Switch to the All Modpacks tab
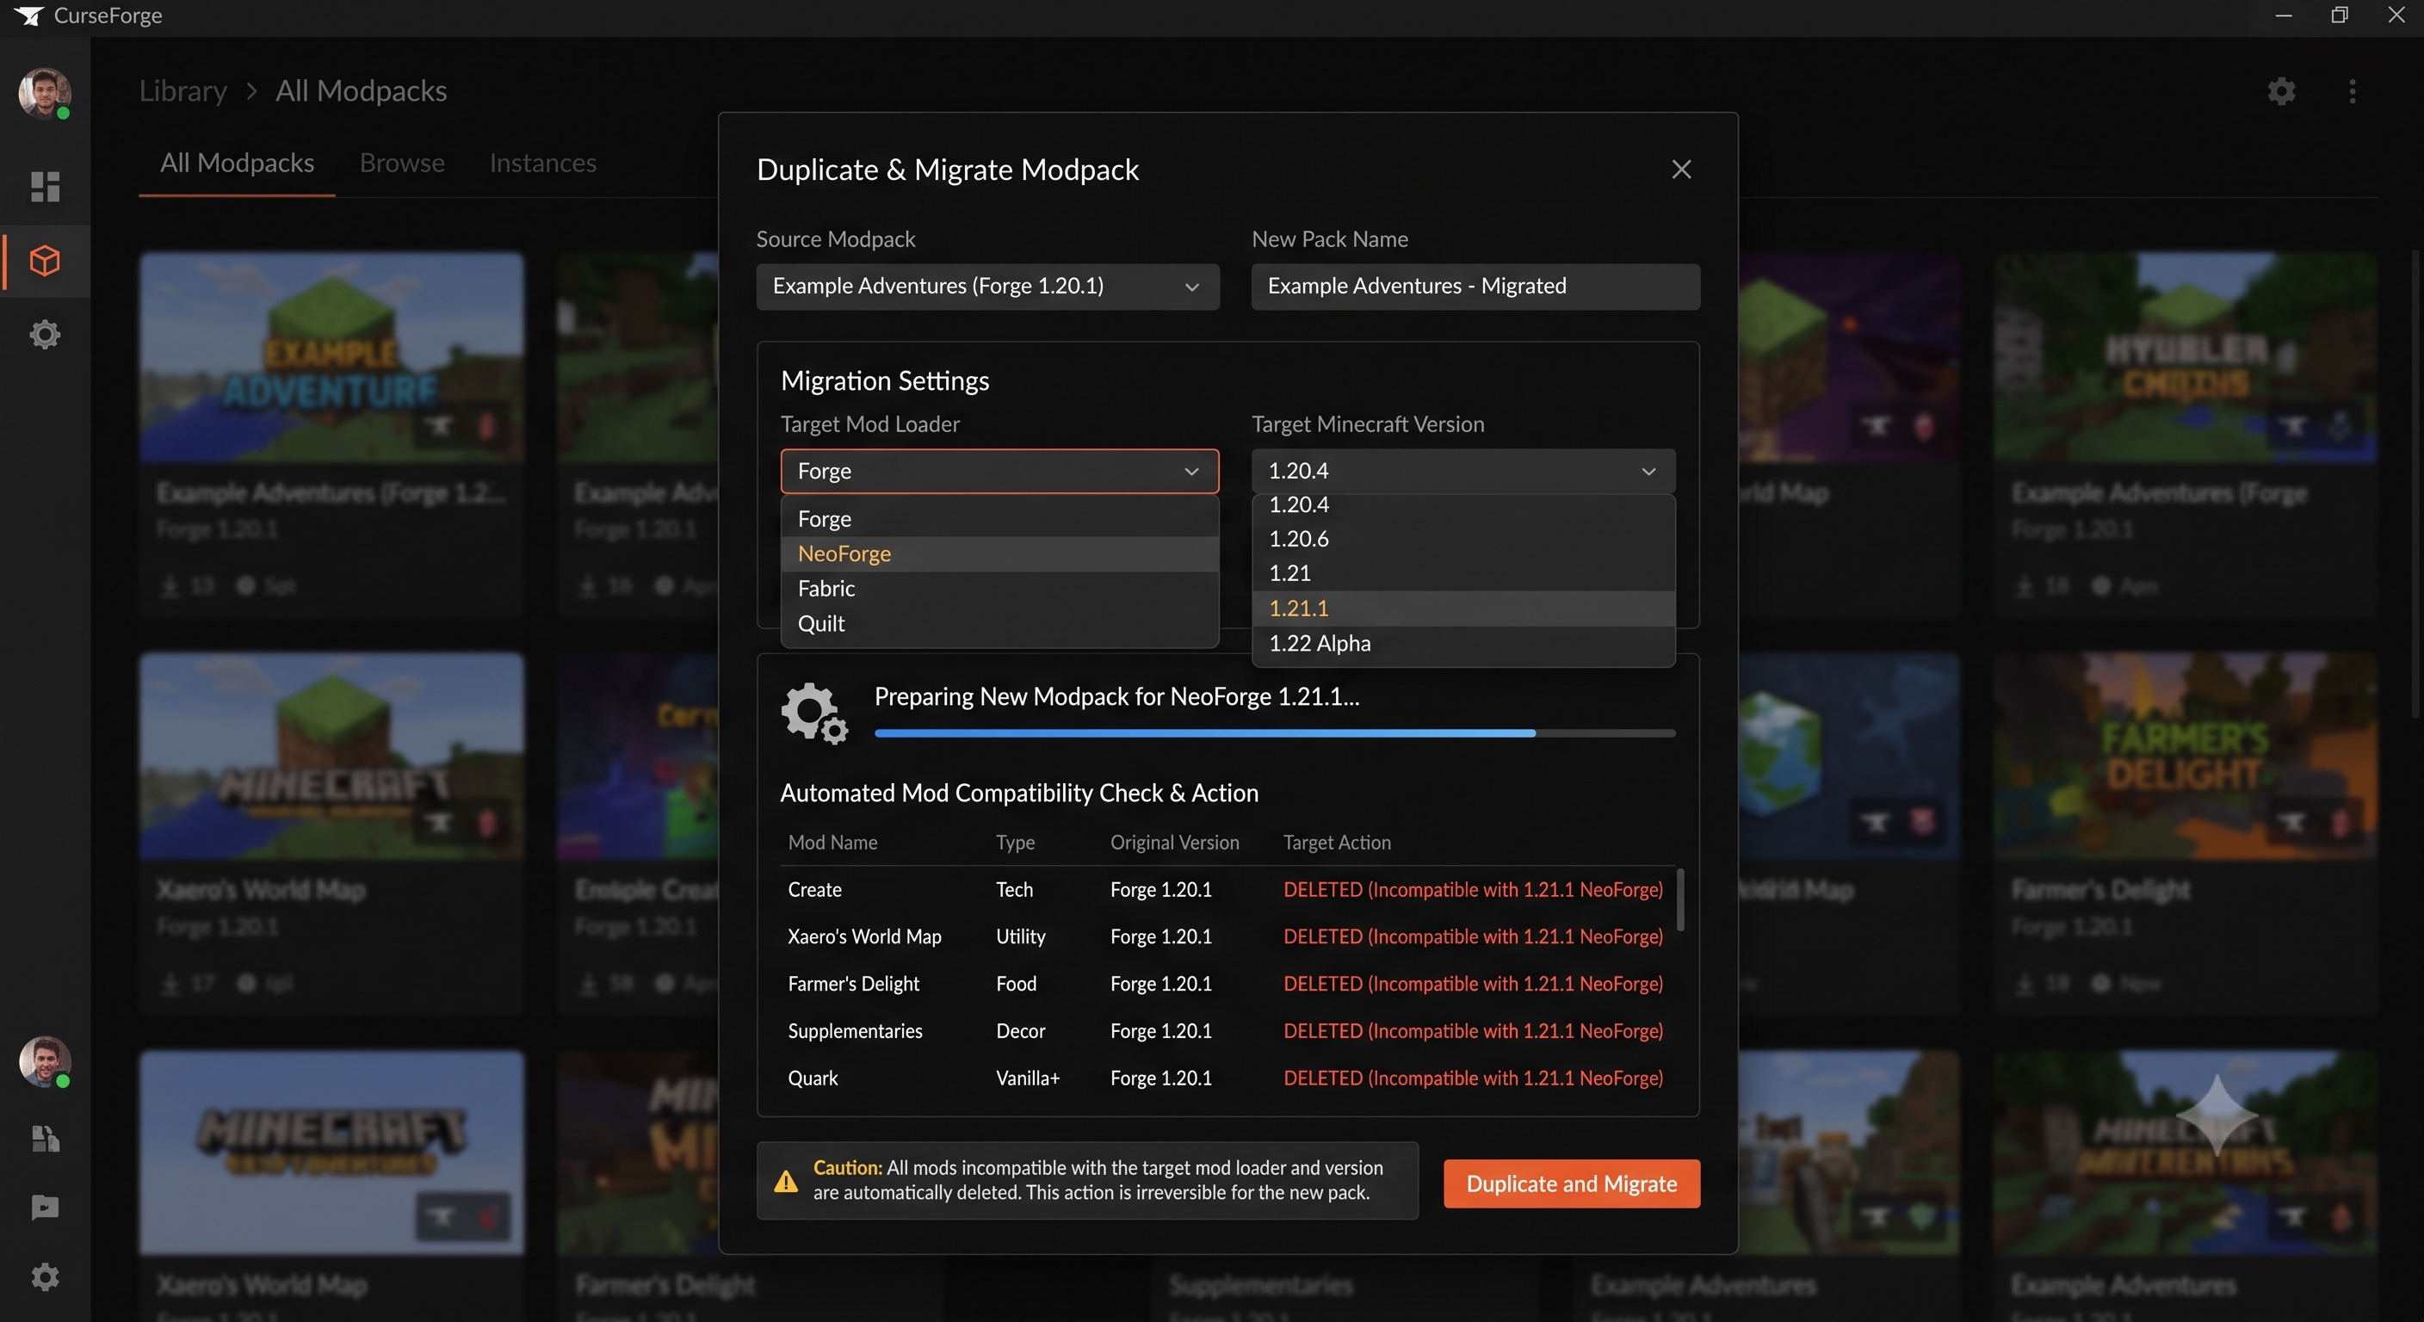This screenshot has height=1322, width=2424. point(237,164)
